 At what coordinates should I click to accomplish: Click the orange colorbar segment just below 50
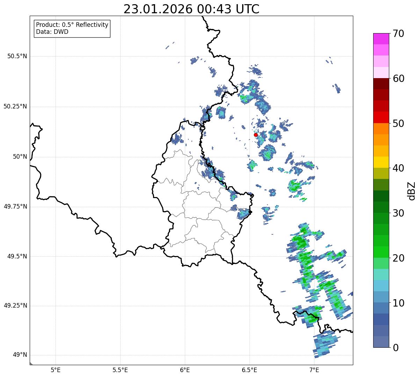pos(381,129)
